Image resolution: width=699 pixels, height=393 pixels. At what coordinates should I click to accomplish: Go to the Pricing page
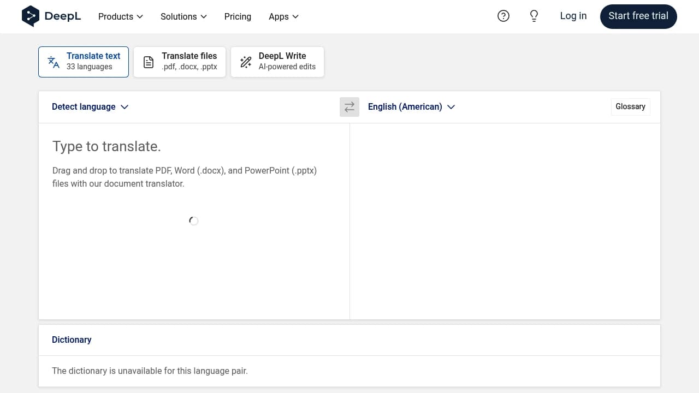[238, 16]
